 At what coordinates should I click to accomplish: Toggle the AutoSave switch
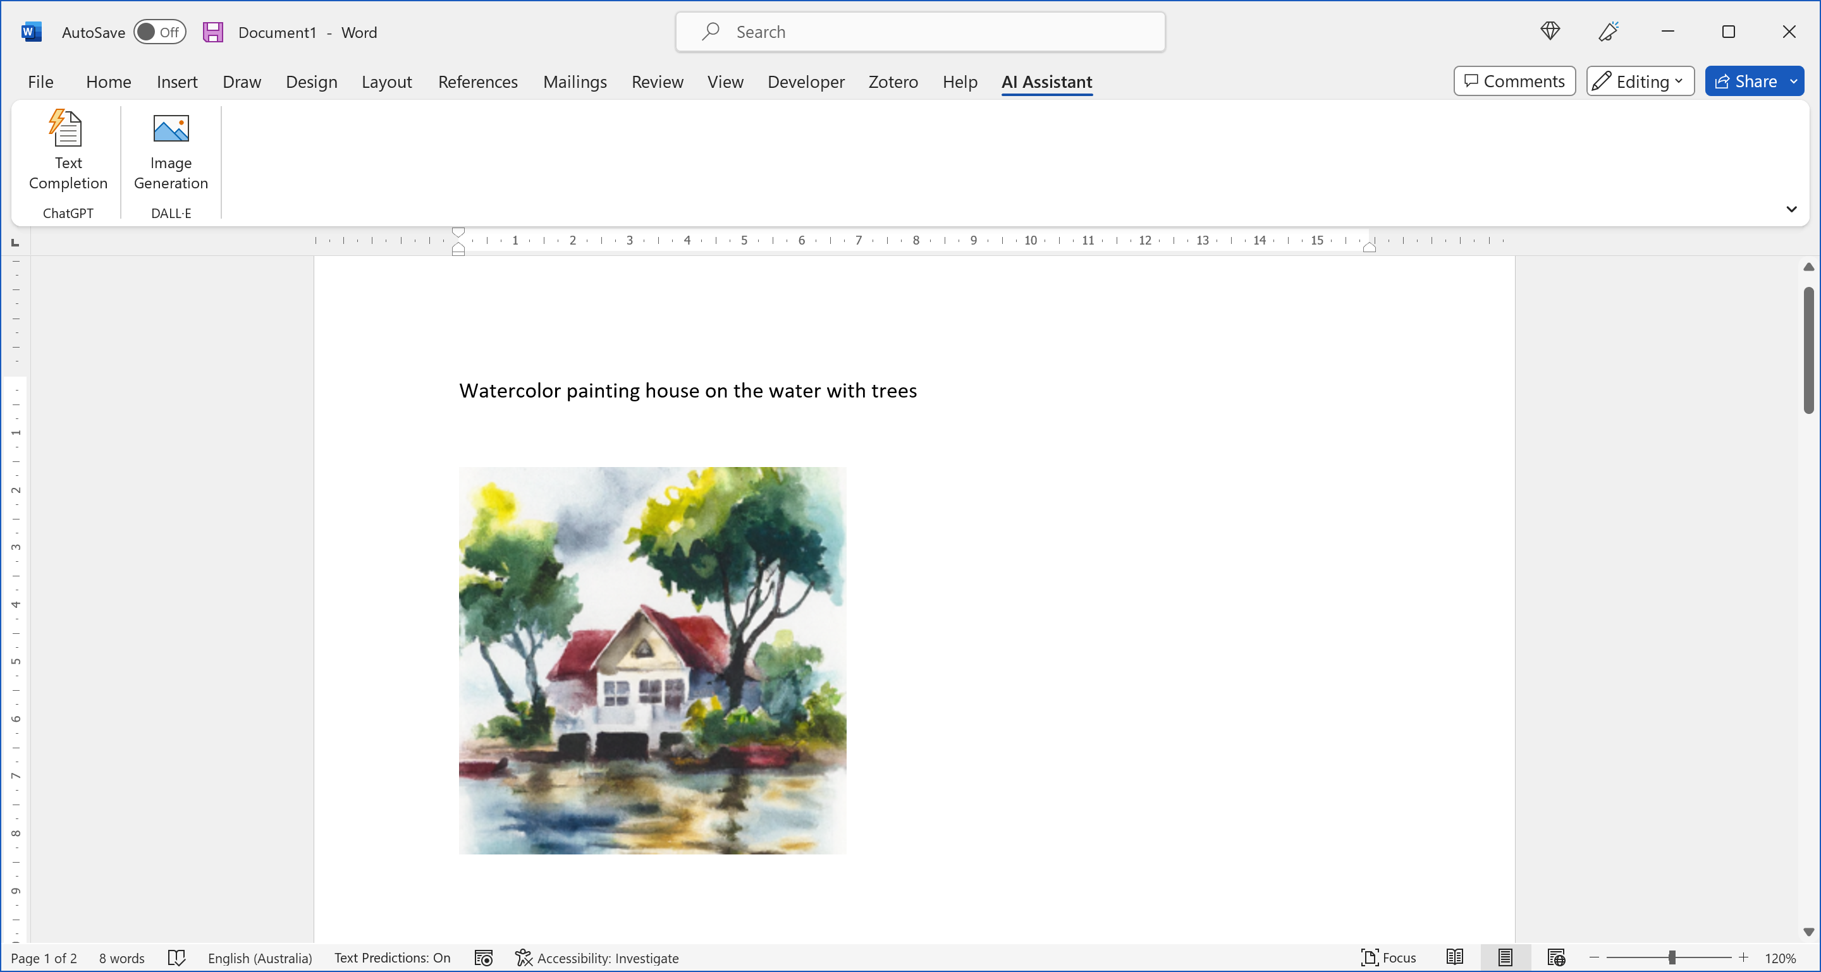160,32
